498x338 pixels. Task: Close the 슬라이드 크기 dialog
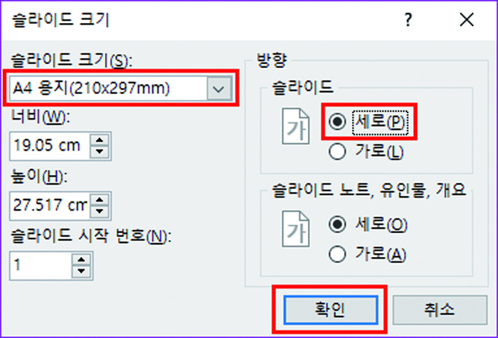(x=466, y=20)
